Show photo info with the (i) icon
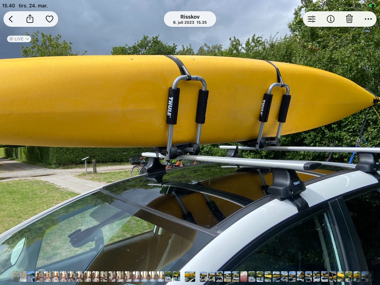Screen dimensions: 380x285 [331, 19]
